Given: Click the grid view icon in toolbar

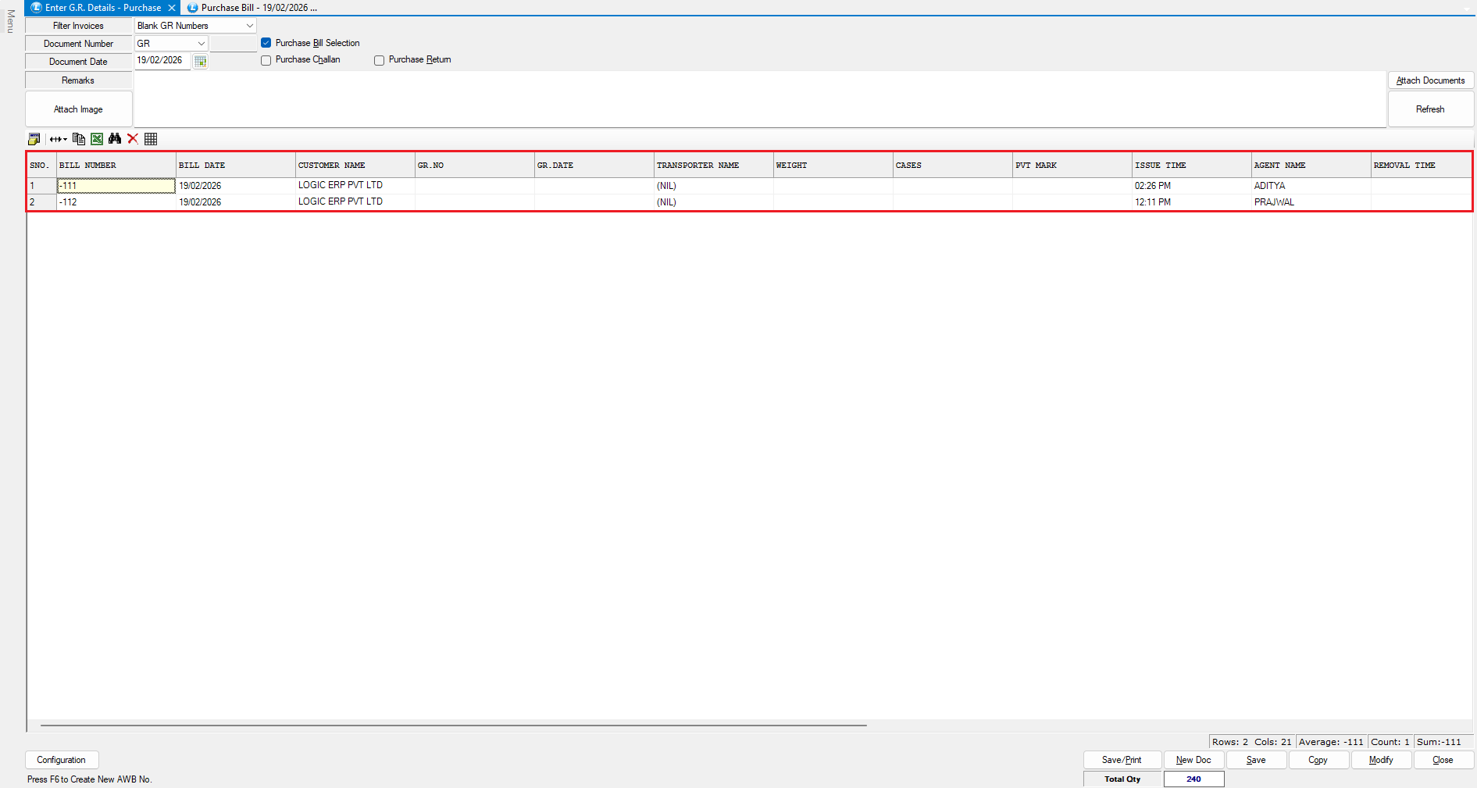Looking at the screenshot, I should tap(151, 139).
